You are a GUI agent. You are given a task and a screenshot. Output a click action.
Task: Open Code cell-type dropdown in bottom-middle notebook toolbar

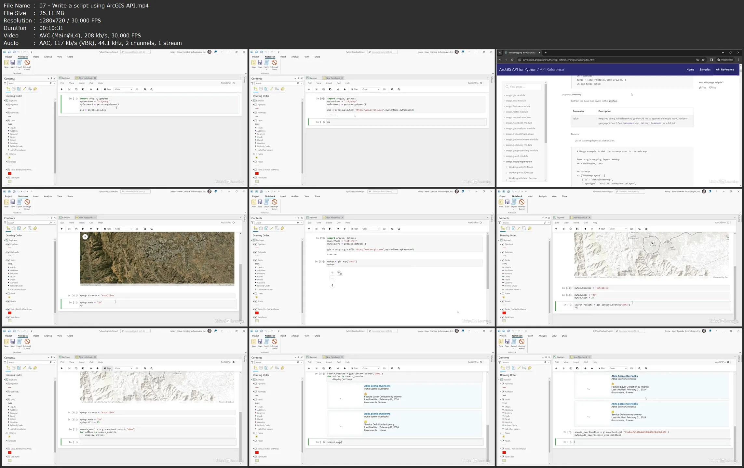point(371,368)
